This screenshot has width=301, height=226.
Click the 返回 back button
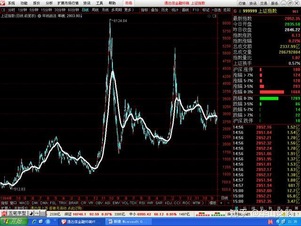point(227,10)
